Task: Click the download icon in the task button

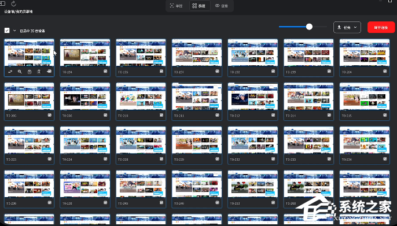Action: pyautogui.click(x=339, y=27)
